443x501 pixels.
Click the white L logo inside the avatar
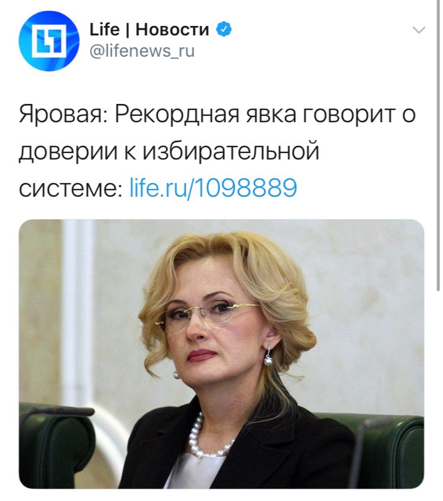[x=49, y=41]
